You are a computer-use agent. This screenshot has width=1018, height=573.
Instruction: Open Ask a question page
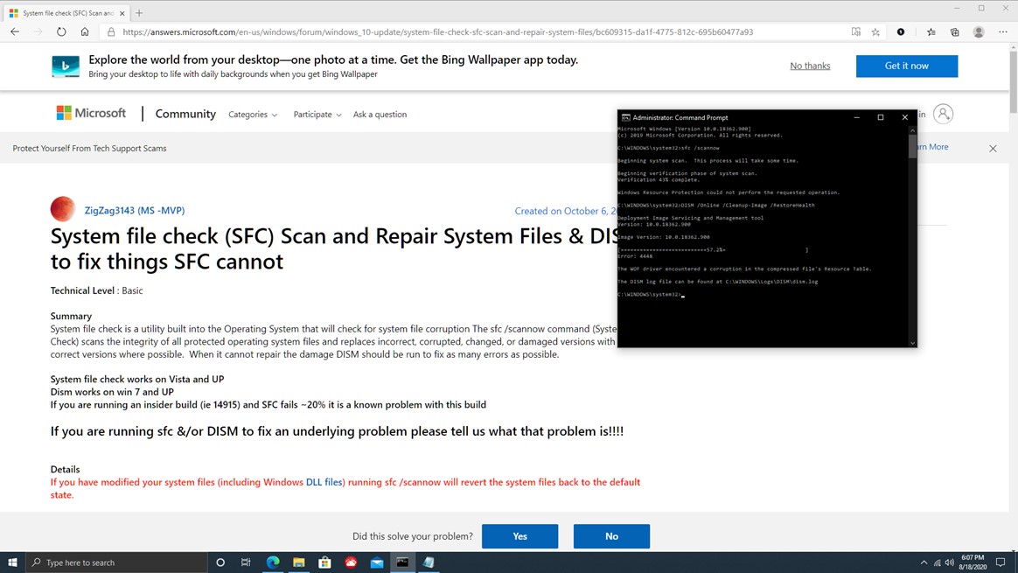[x=380, y=115]
